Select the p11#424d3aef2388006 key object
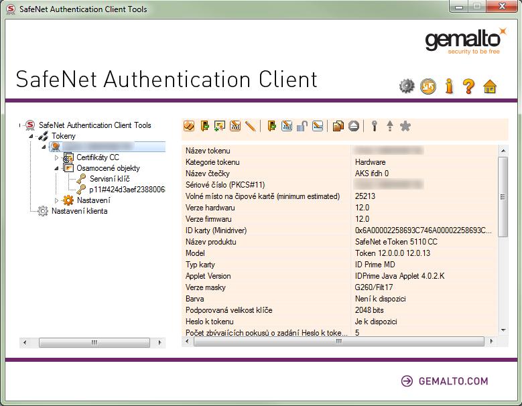 [x=127, y=190]
